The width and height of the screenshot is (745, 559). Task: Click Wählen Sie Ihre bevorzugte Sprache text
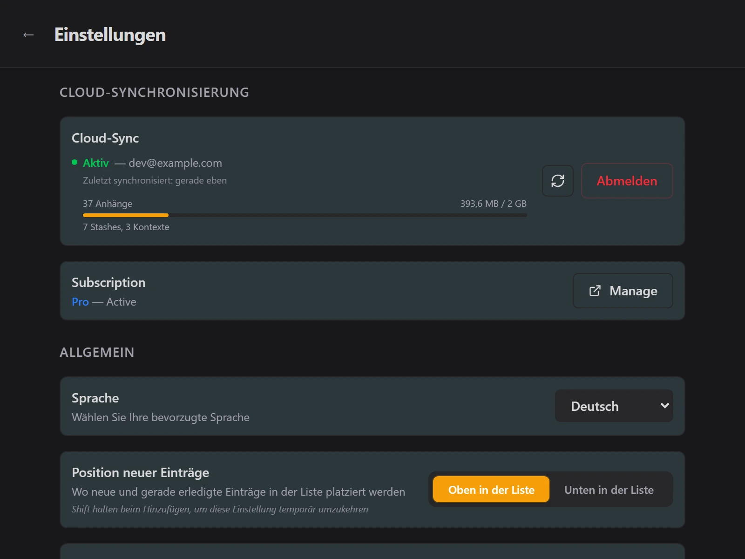161,417
